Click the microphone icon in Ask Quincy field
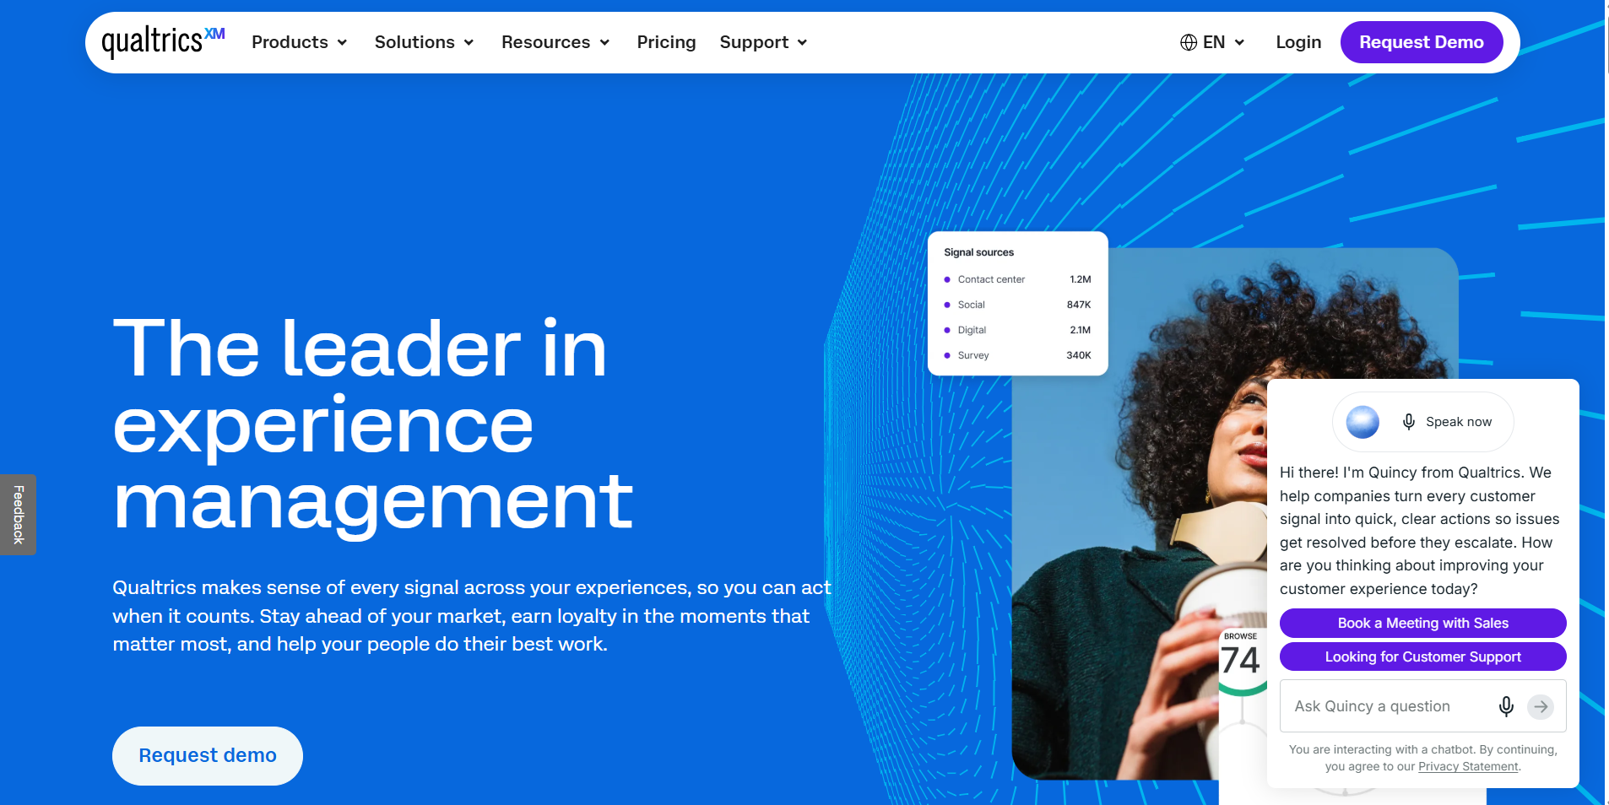Screen dimensions: 1609x805 (x=1506, y=706)
